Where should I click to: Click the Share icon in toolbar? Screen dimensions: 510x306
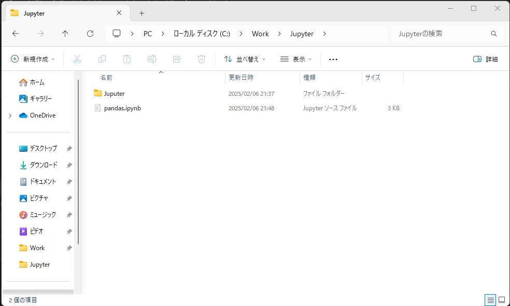tap(177, 59)
